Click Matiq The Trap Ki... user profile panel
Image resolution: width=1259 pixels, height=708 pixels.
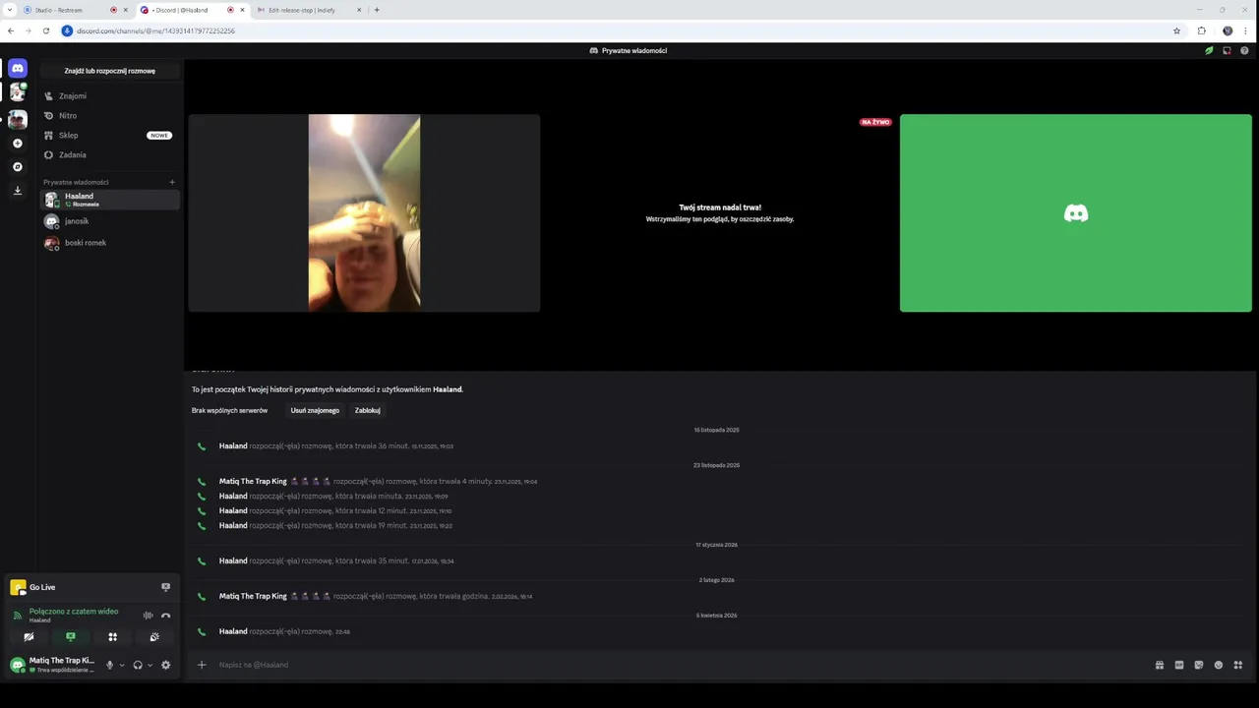pyautogui.click(x=54, y=665)
